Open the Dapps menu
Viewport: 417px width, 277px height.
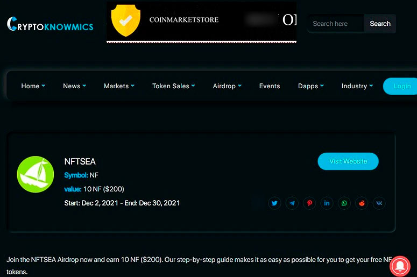tap(311, 86)
